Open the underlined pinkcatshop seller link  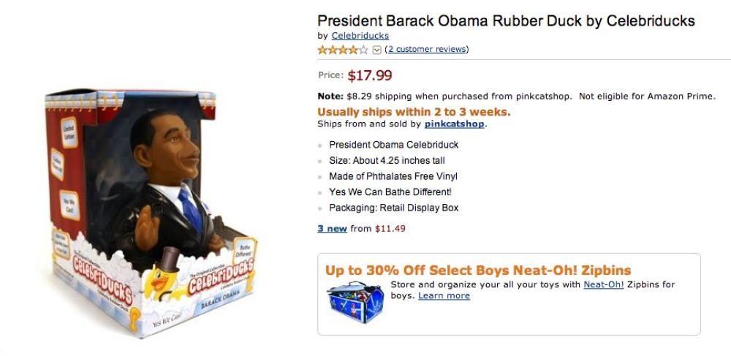point(455,124)
